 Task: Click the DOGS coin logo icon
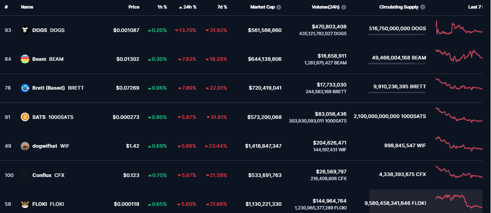[x=25, y=30]
